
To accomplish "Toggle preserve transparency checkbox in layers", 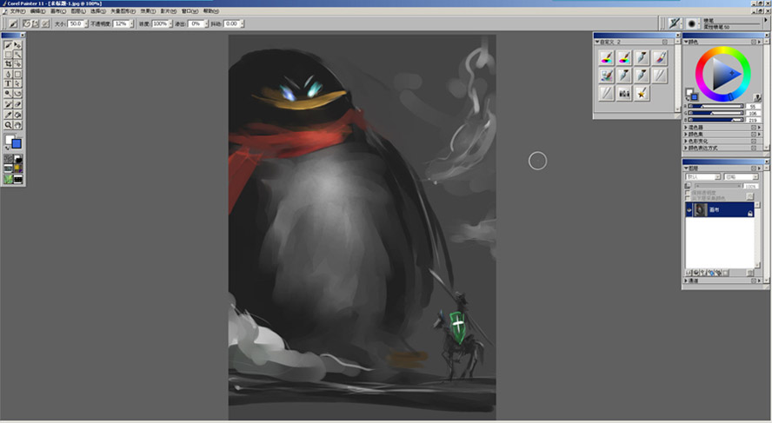I will [x=688, y=193].
